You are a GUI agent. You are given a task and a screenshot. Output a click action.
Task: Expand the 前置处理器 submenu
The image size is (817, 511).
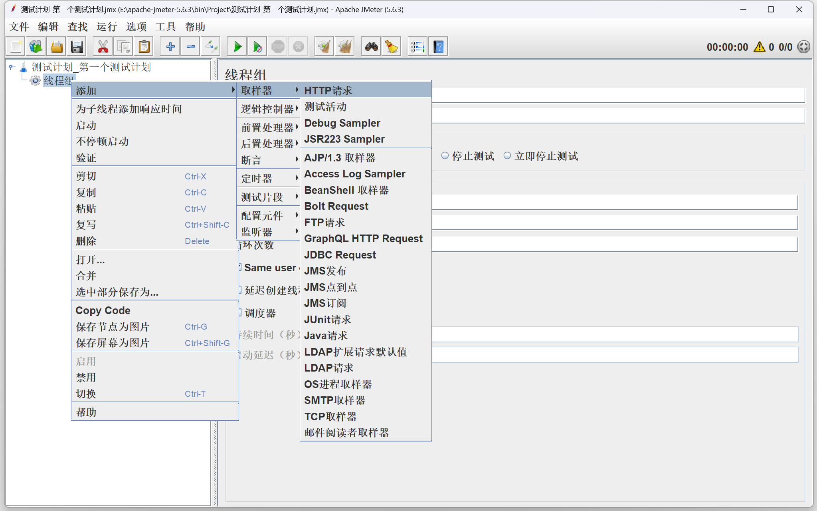(269, 127)
